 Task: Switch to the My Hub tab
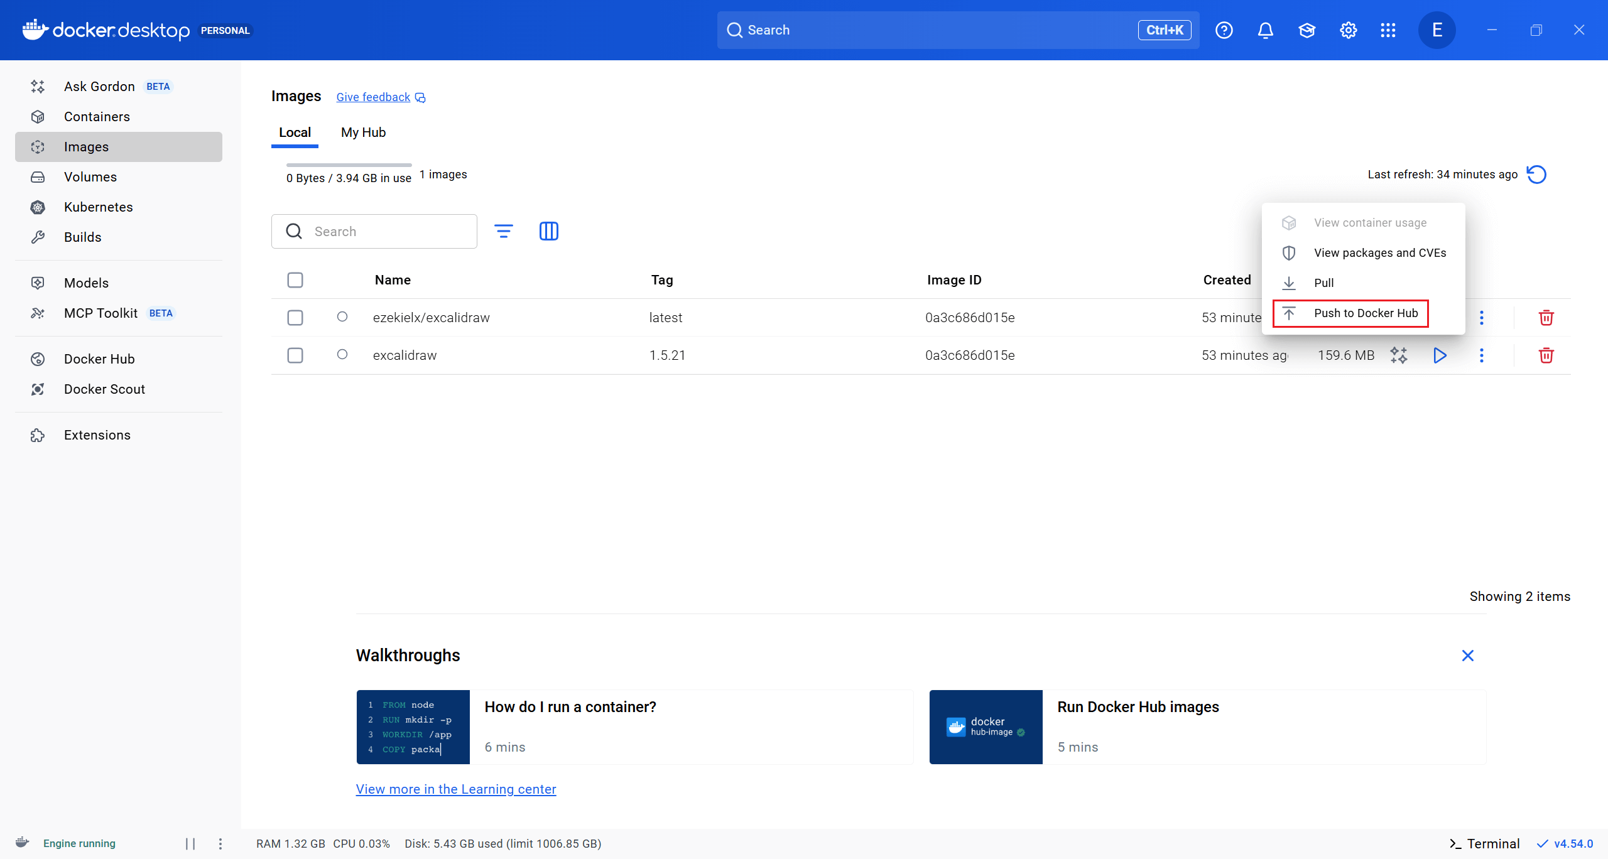click(363, 132)
